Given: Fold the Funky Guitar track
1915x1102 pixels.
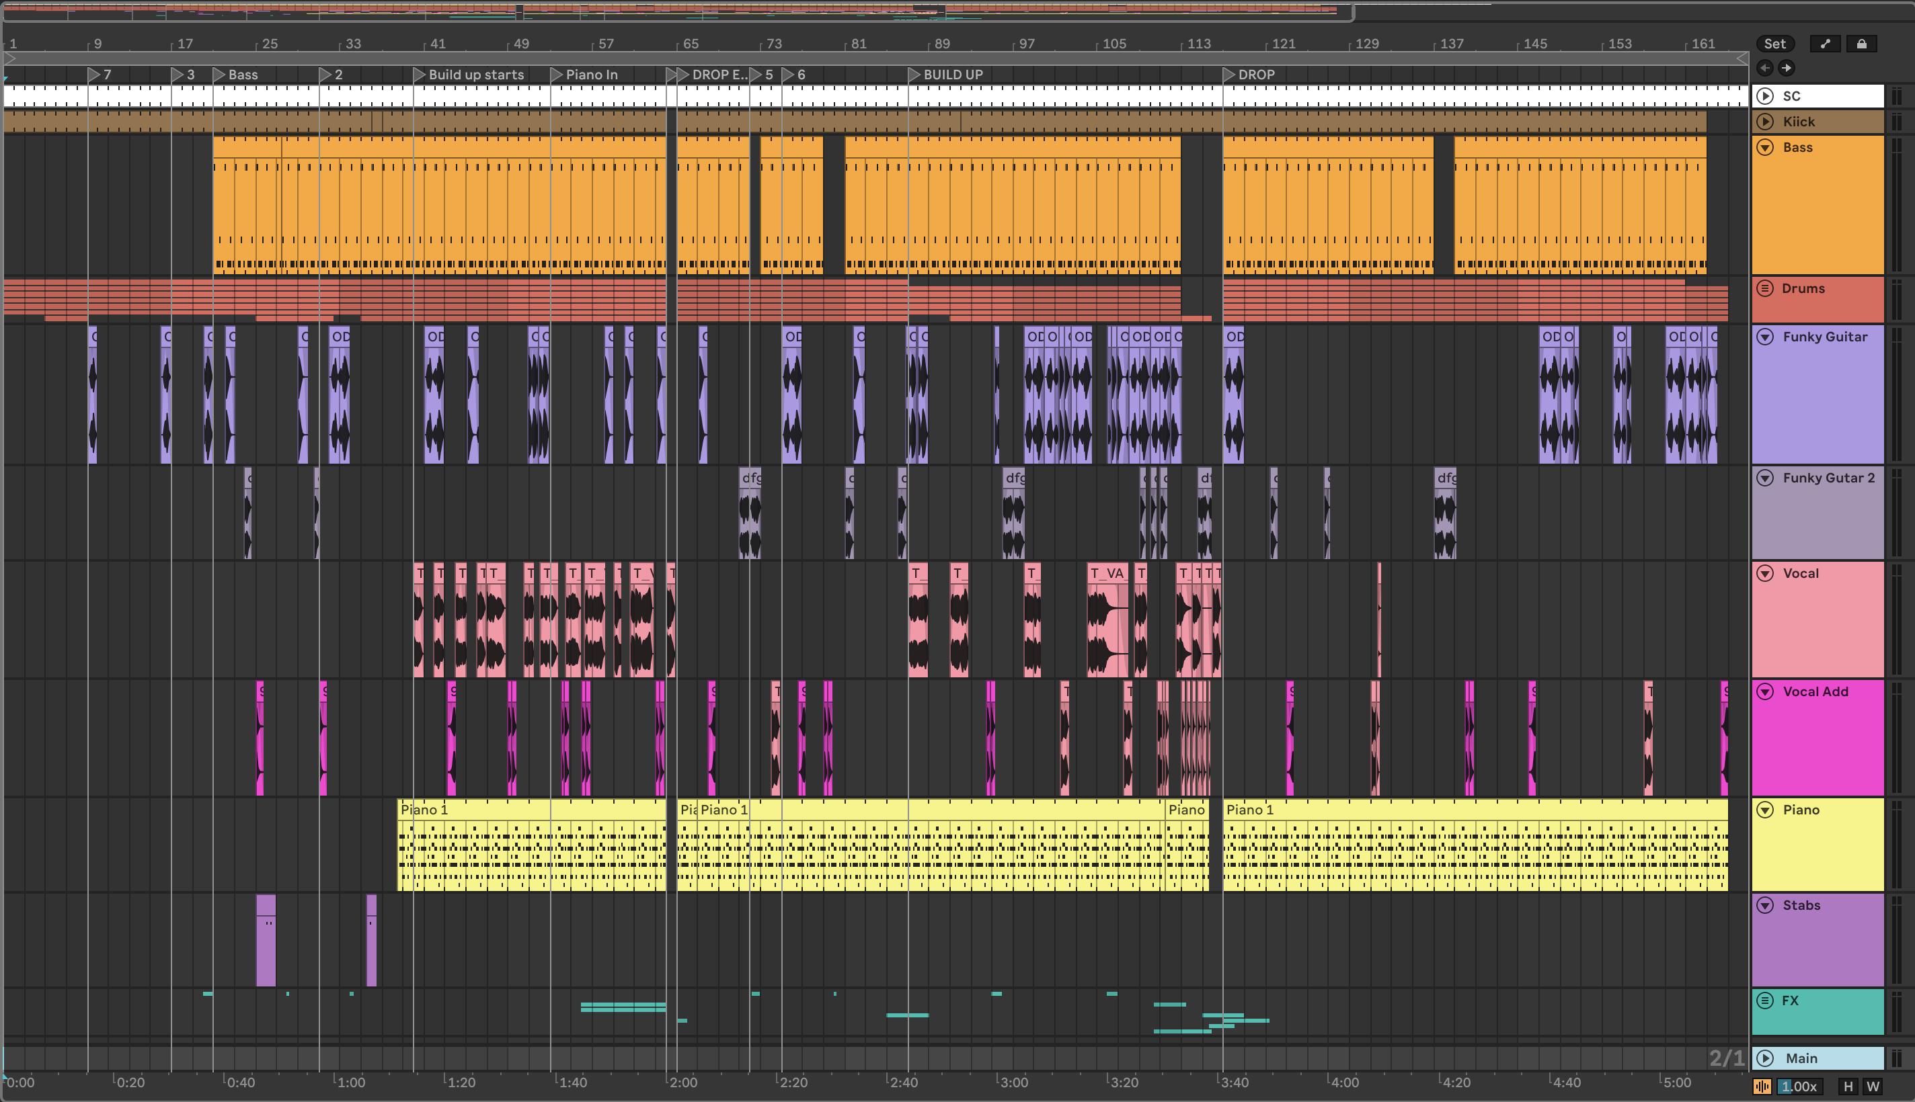Looking at the screenshot, I should [1765, 337].
